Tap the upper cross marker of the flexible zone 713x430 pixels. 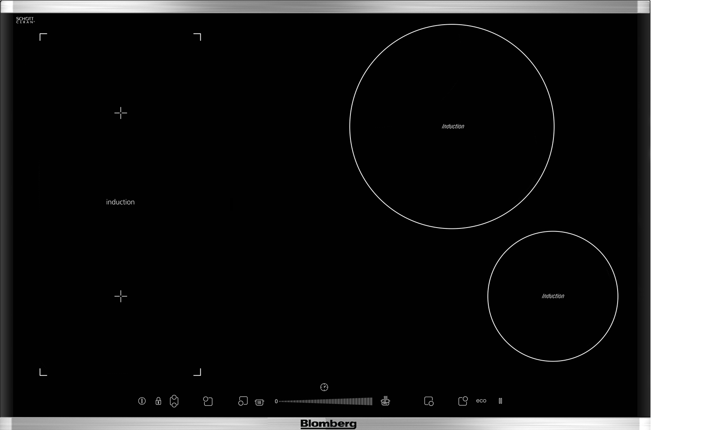121,113
